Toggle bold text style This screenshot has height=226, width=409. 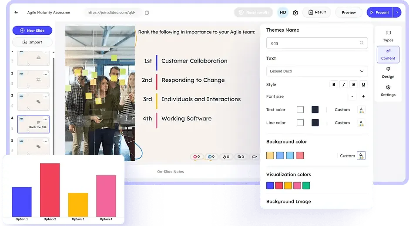(334, 85)
